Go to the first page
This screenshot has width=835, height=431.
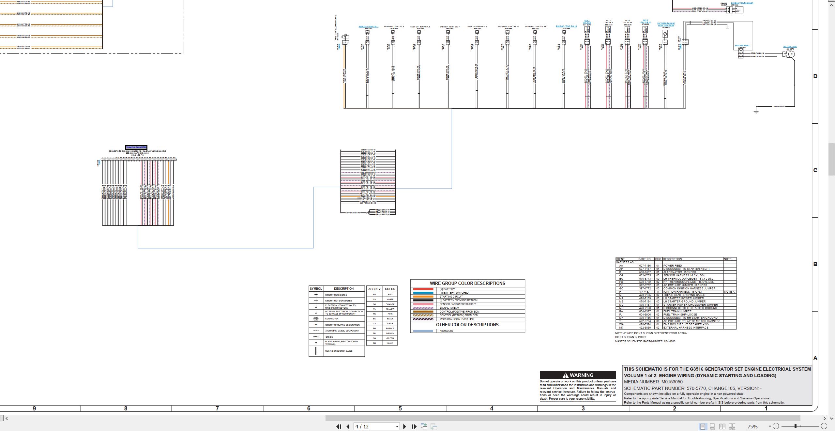339,426
